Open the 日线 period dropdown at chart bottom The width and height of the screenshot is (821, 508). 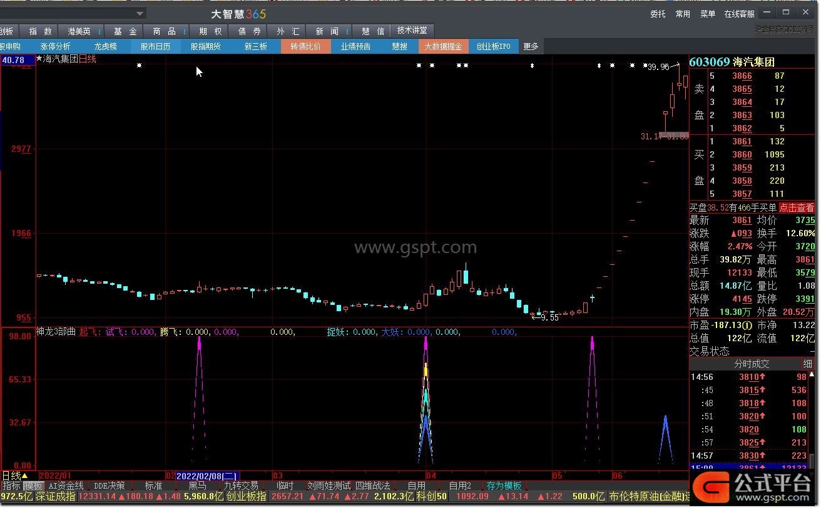click(x=15, y=476)
